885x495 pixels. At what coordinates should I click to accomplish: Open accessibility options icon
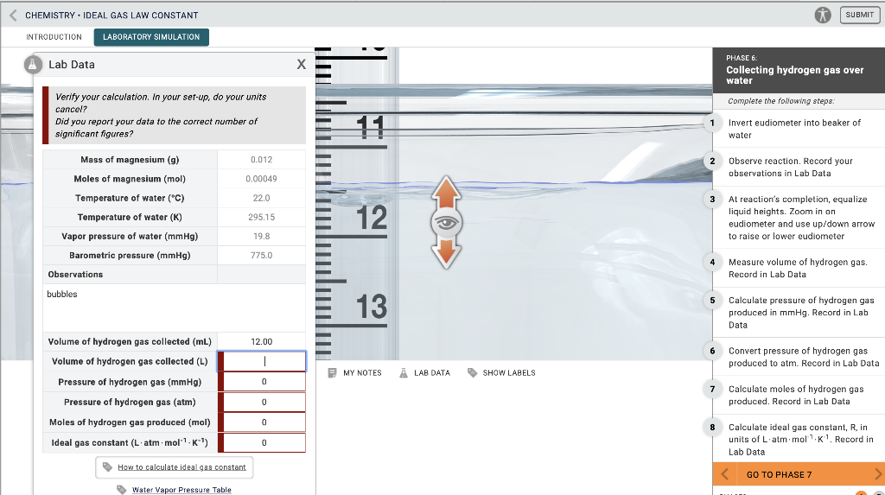[x=823, y=16]
